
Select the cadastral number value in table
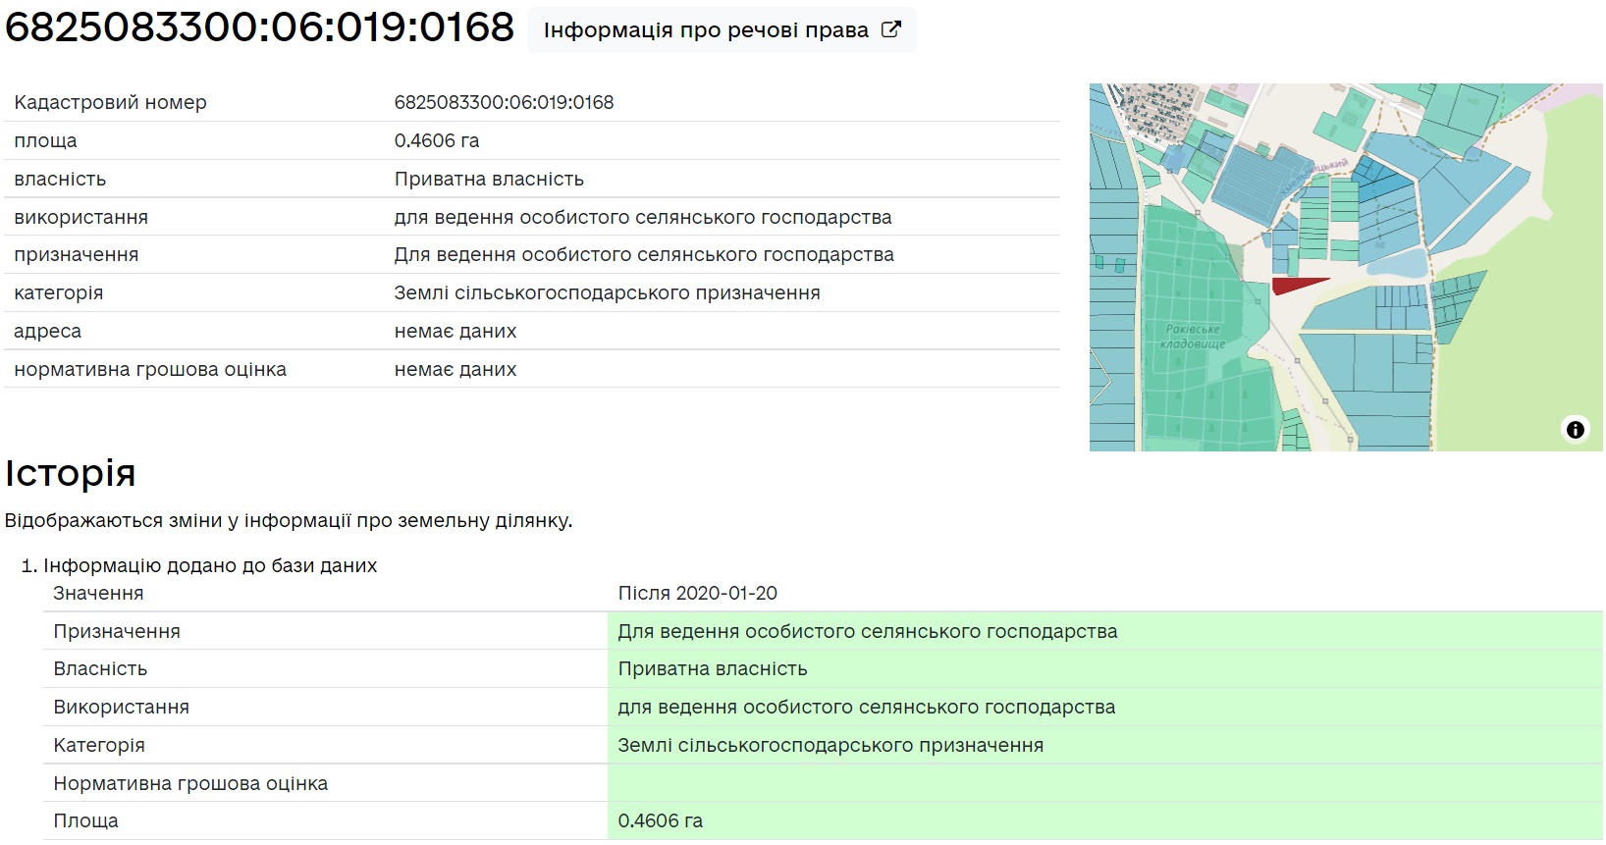(504, 102)
